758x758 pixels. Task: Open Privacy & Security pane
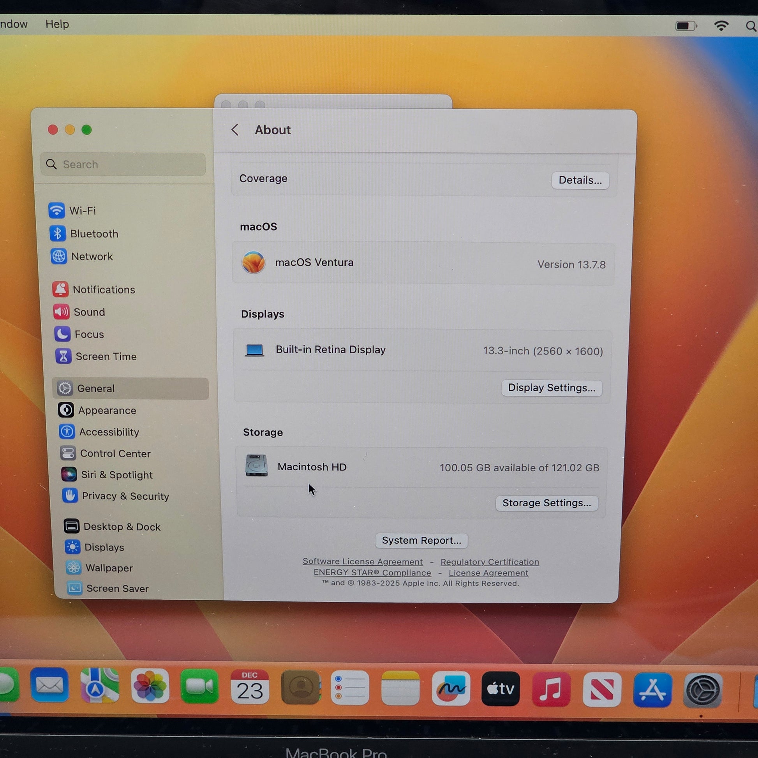(125, 496)
